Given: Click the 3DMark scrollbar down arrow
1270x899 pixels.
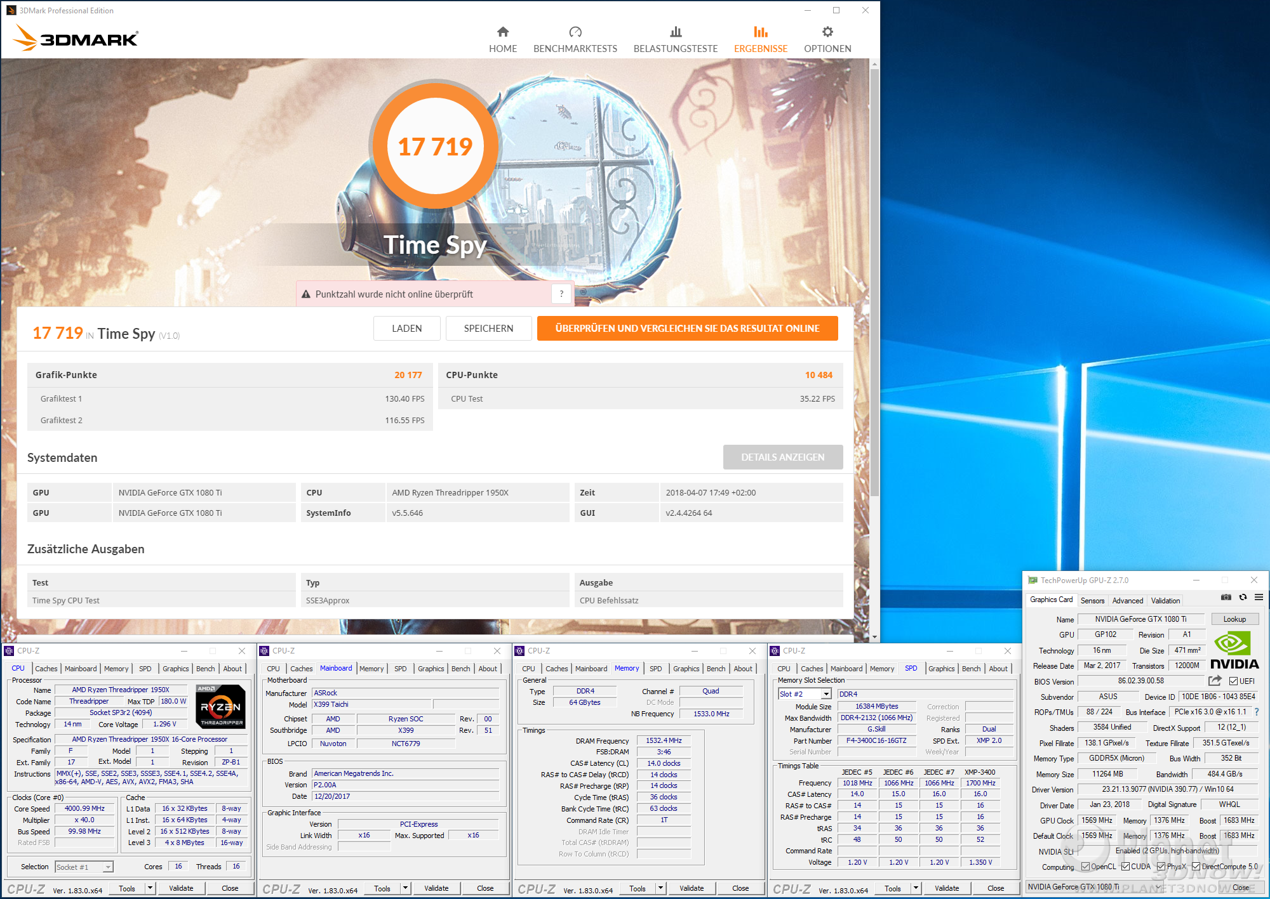Looking at the screenshot, I should point(874,636).
